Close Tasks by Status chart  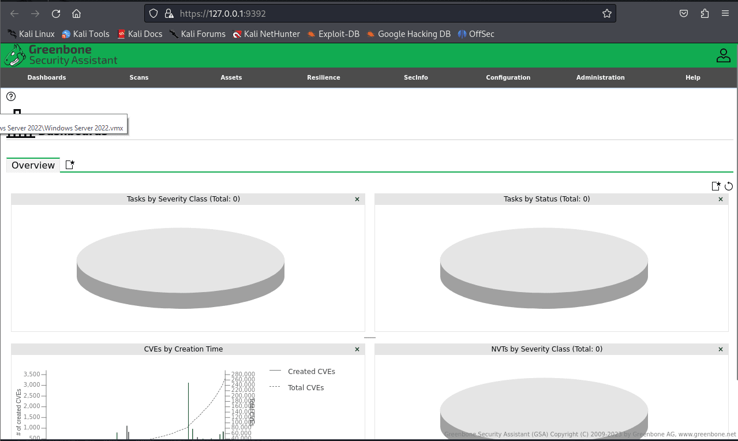[720, 199]
